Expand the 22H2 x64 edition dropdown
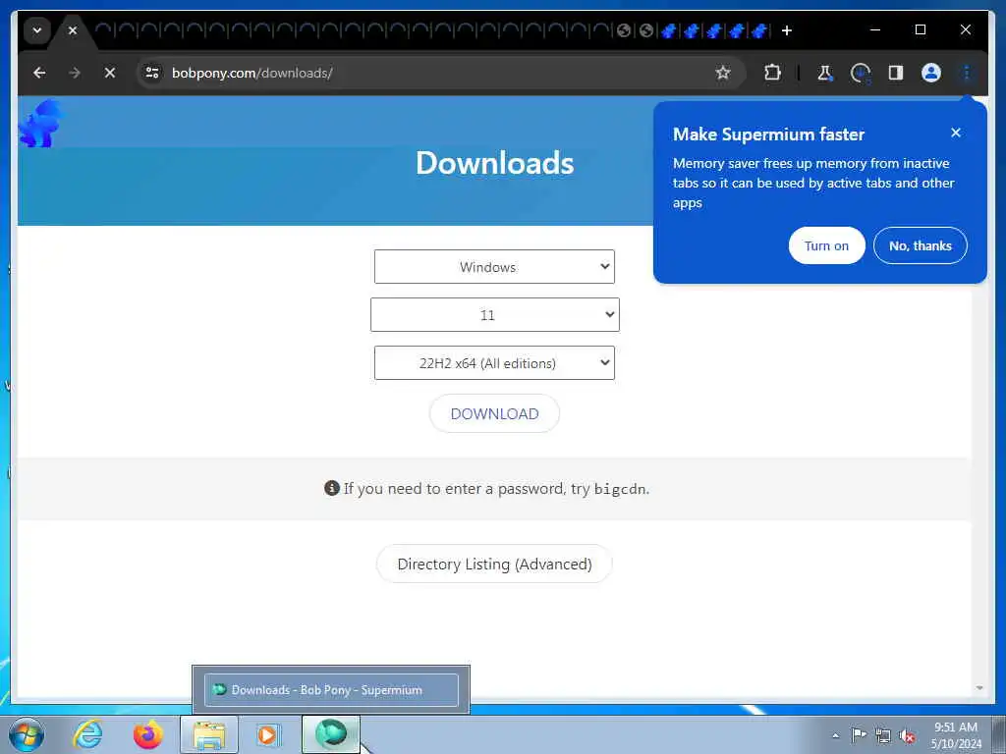This screenshot has width=1006, height=754. pyautogui.click(x=494, y=363)
